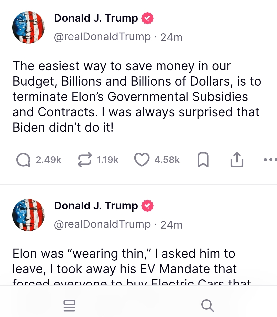
Task: Open the post starting "The easiest way to save money"
Action: pyautogui.click(x=137, y=97)
